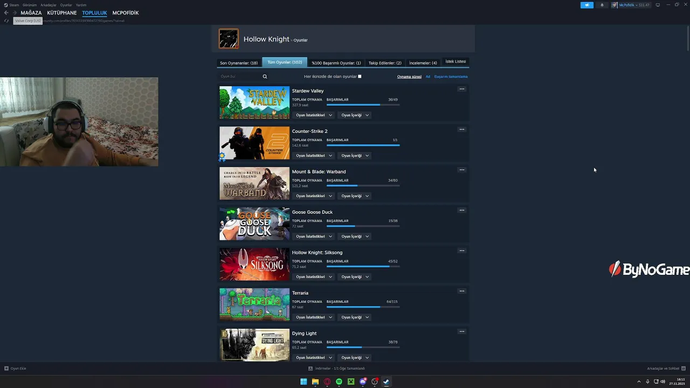The image size is (690, 388).
Task: Open the Steam menu
Action: click(11, 5)
